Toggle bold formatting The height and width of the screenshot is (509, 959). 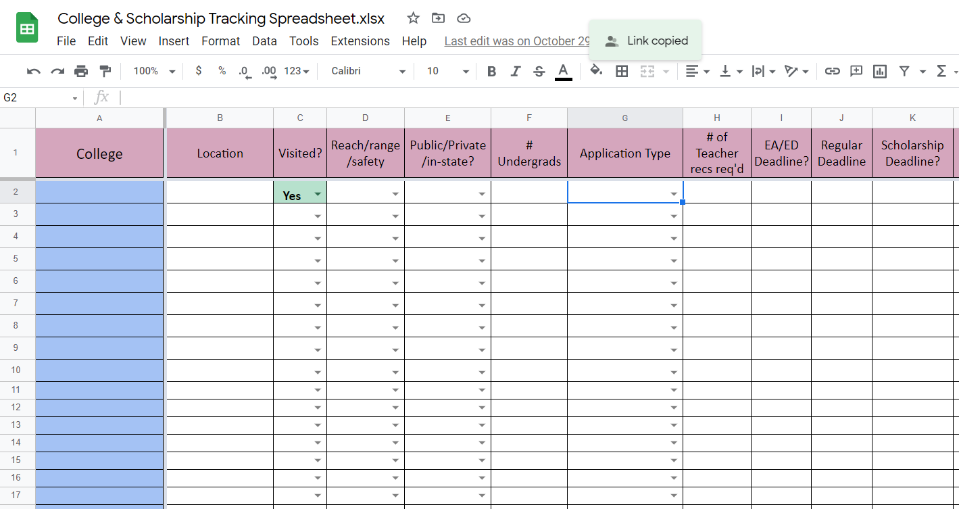(x=491, y=70)
